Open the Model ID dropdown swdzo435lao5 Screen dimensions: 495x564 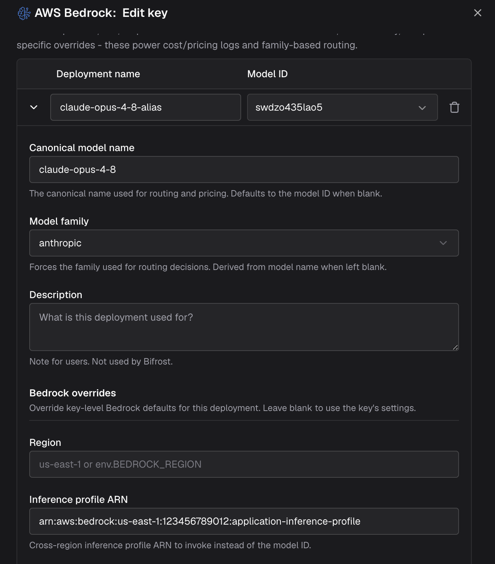click(342, 107)
